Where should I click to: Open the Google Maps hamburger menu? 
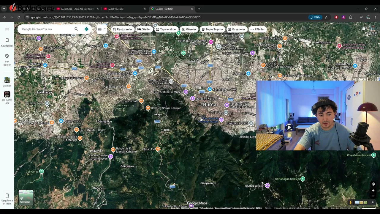[7, 29]
